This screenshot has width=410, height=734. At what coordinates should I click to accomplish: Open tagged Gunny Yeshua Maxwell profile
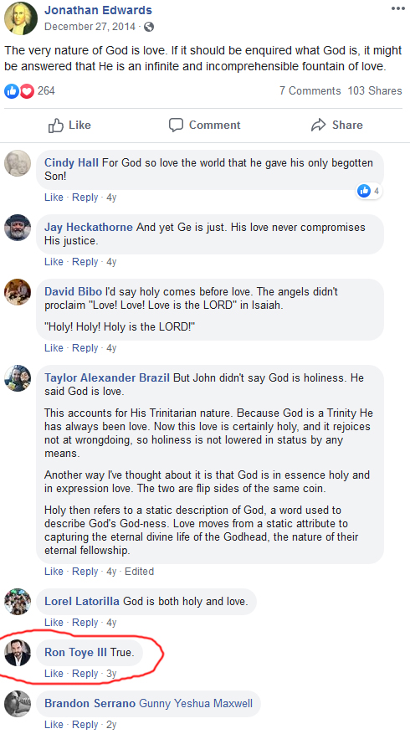coord(196,704)
